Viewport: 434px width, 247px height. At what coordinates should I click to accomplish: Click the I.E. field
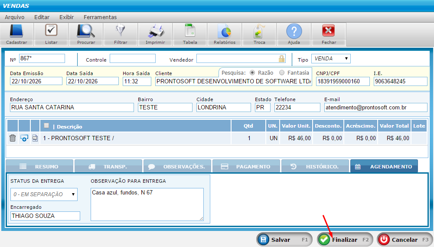click(x=401, y=81)
